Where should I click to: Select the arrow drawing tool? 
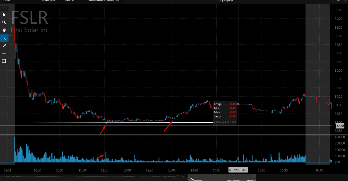4,46
